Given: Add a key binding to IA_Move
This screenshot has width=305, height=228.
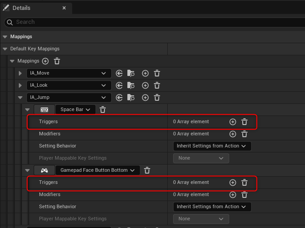Looking at the screenshot, I should tap(145, 73).
